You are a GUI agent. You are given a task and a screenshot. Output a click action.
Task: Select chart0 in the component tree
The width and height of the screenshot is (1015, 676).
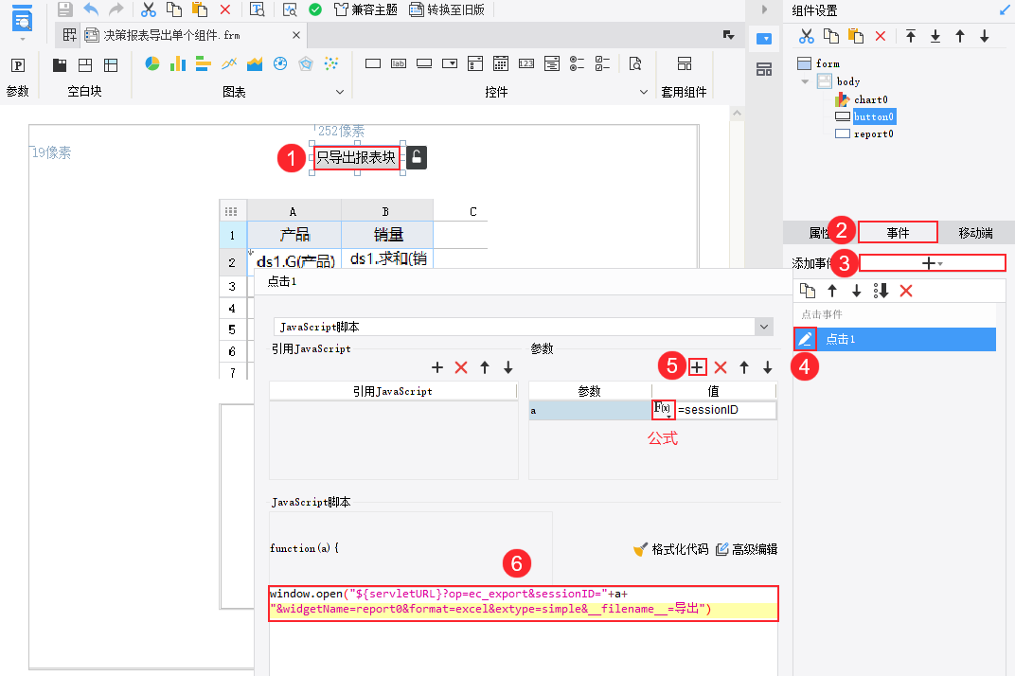click(x=870, y=99)
